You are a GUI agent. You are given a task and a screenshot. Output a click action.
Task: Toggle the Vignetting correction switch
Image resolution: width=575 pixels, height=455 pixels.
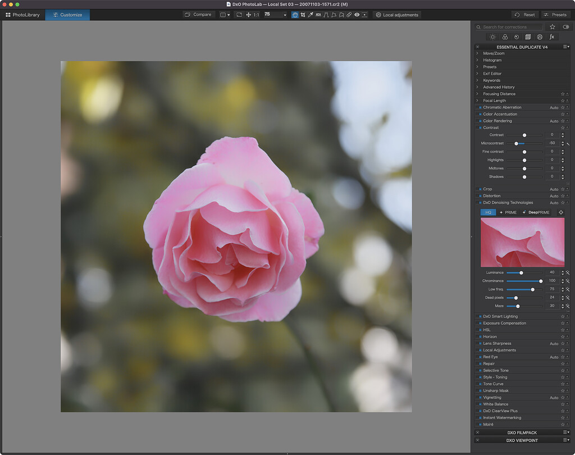(479, 397)
